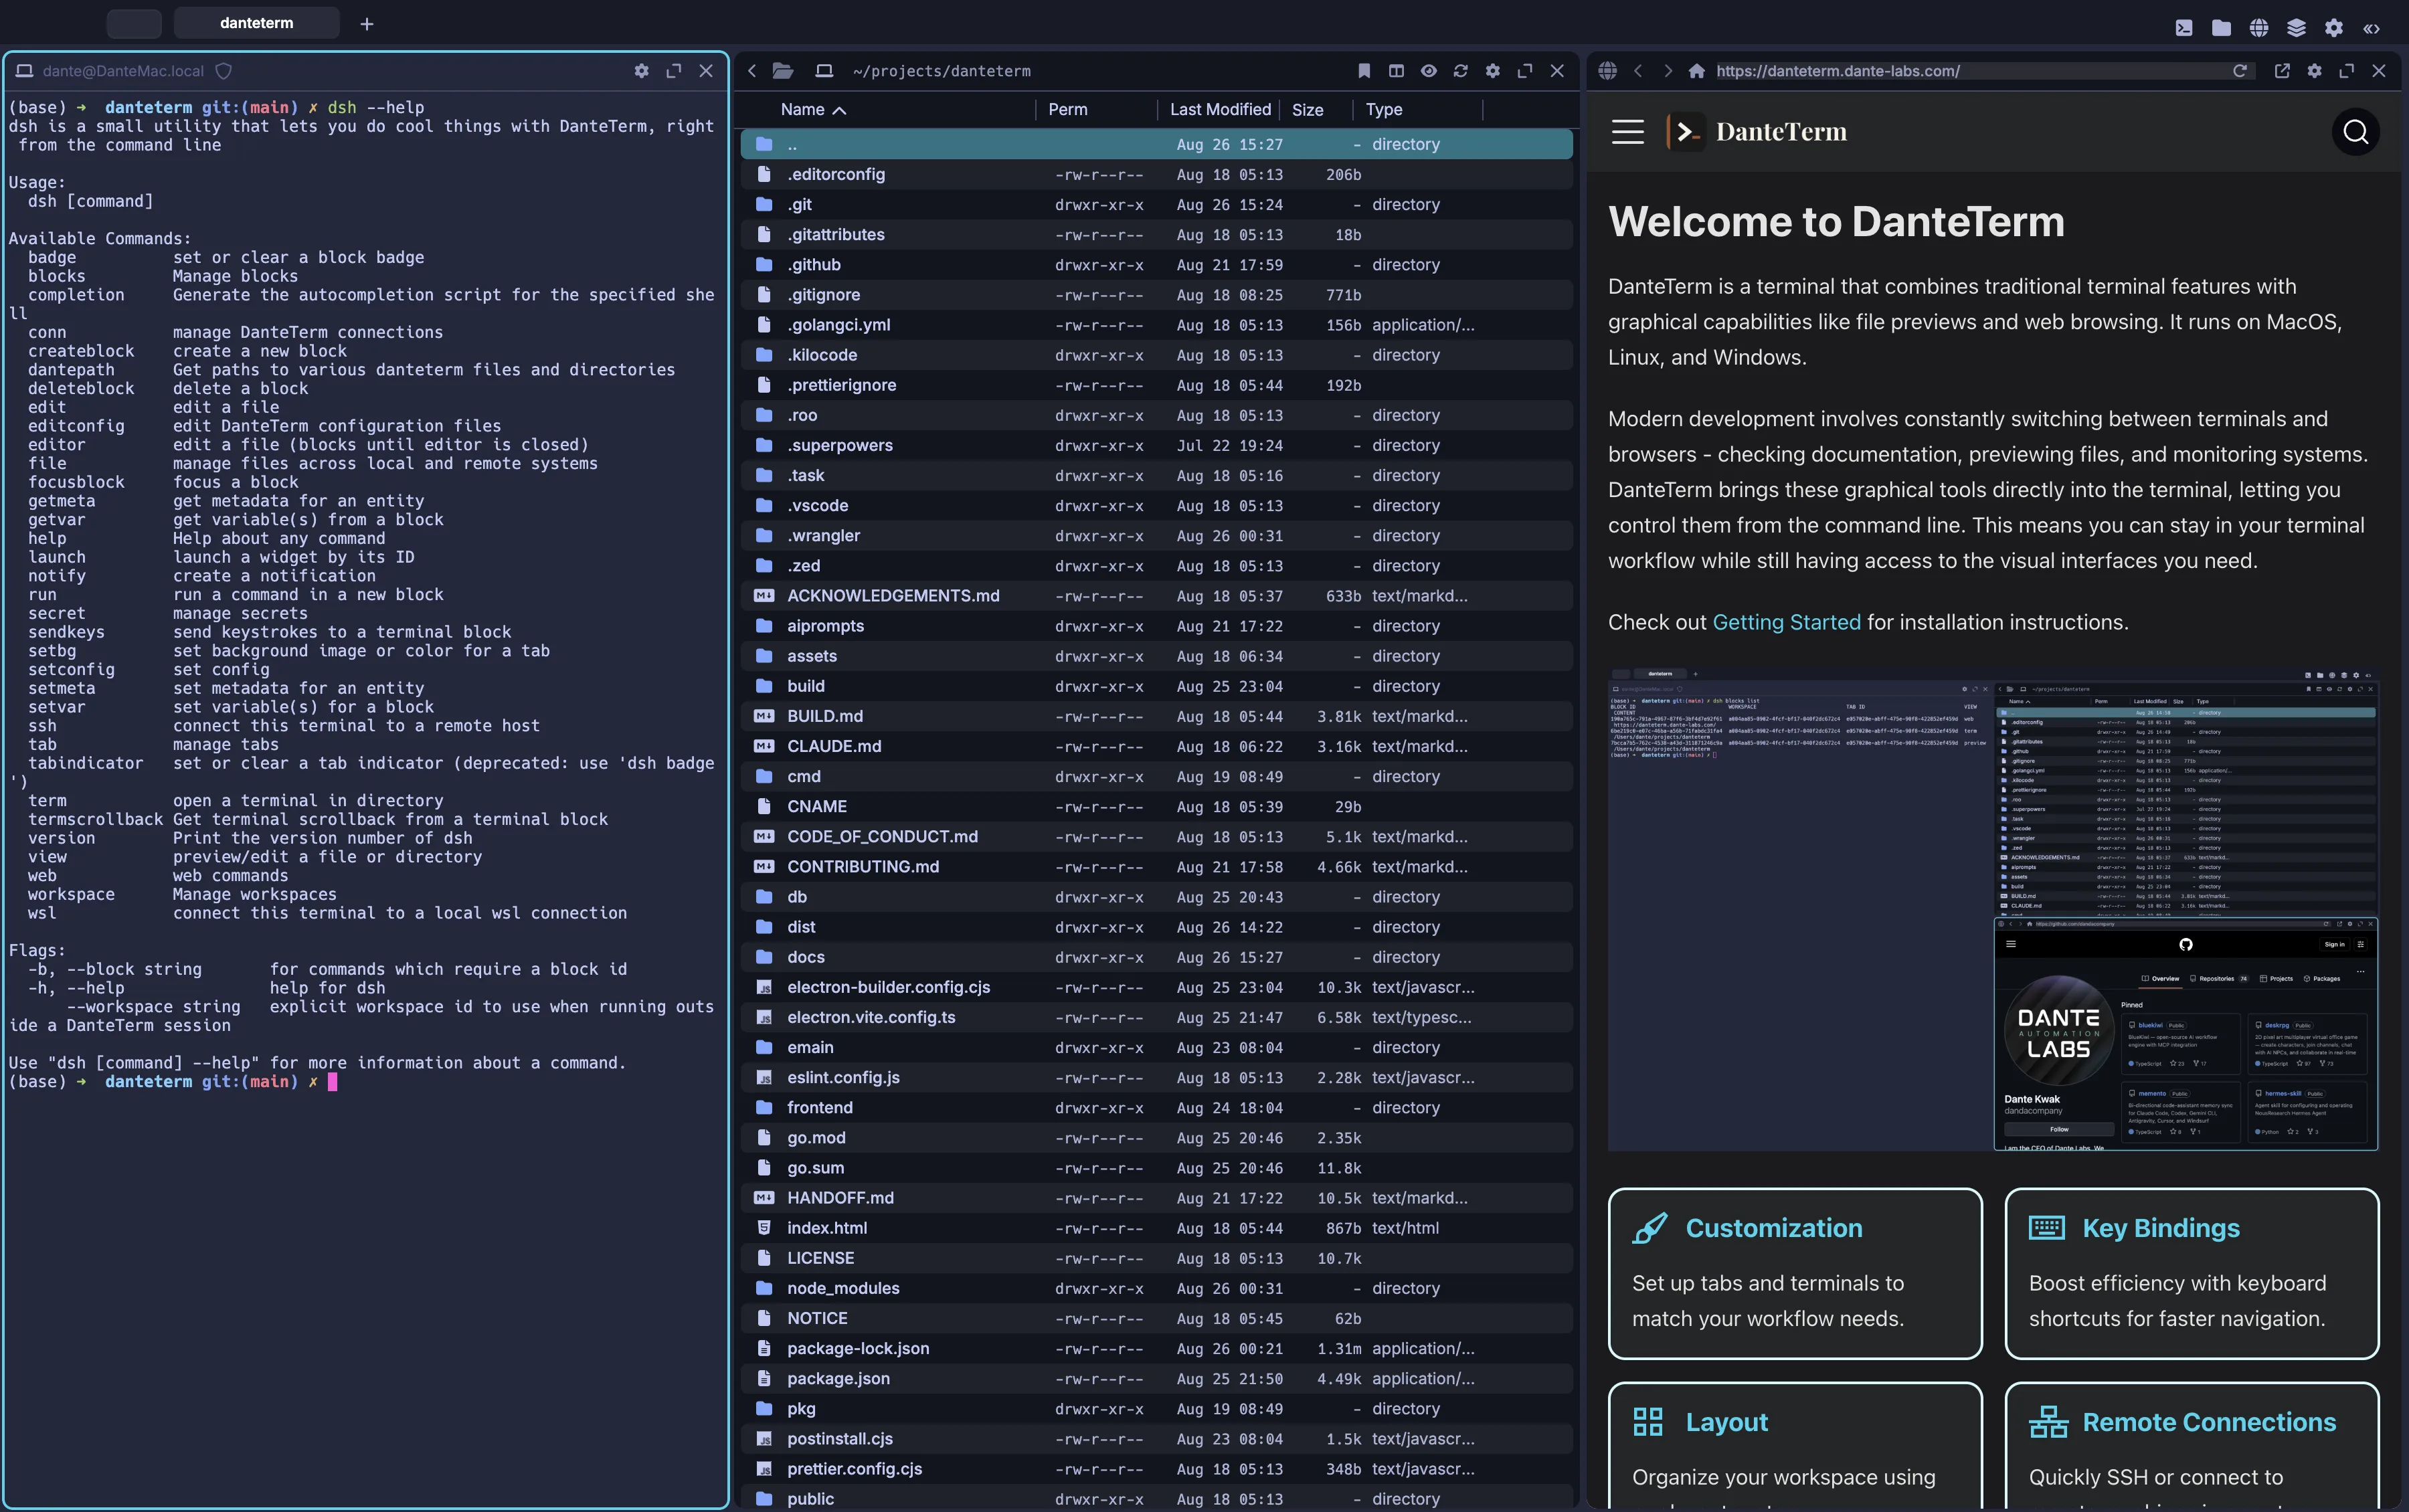The height and width of the screenshot is (1512, 2409).
Task: Open web block settings gear
Action: coord(2315,71)
